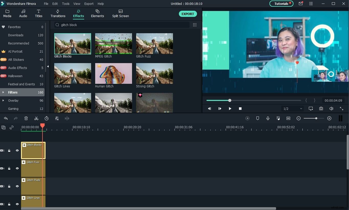Click the Delete trash icon in timeline toolbar
Image resolution: width=349 pixels, height=210 pixels.
tap(26, 118)
